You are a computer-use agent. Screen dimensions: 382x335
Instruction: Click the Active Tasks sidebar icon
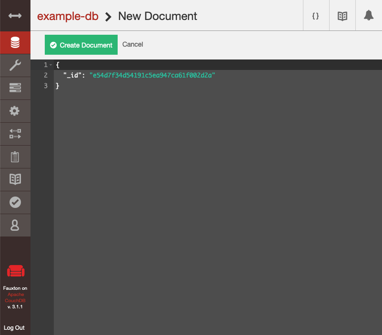coord(15,88)
